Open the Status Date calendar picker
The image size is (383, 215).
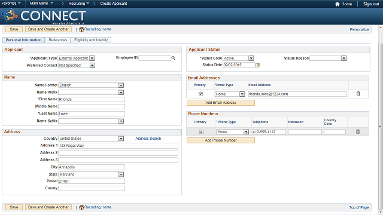coord(257,65)
